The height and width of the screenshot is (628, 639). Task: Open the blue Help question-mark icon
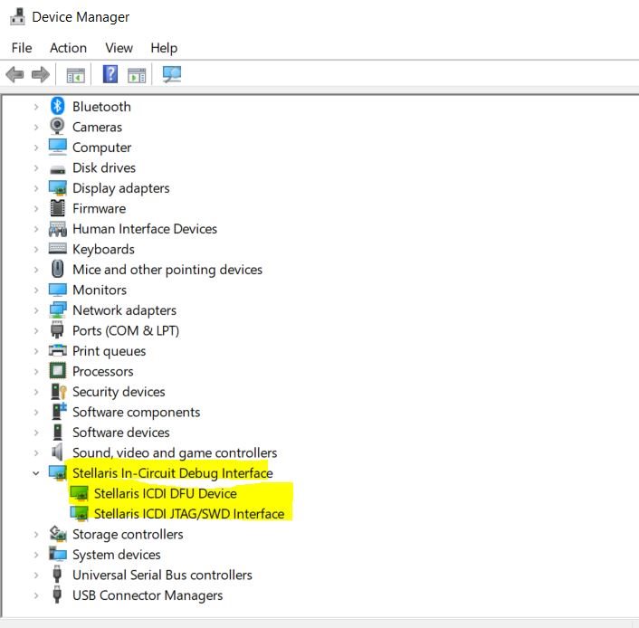(x=110, y=74)
